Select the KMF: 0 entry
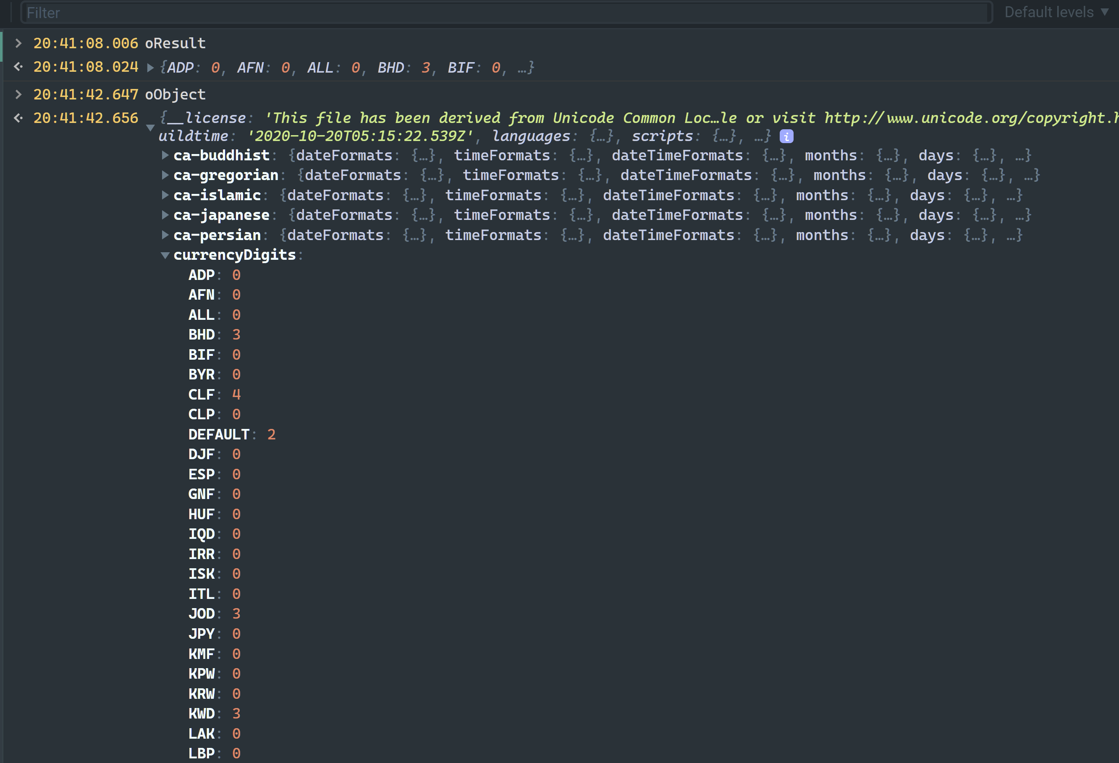Image resolution: width=1119 pixels, height=763 pixels. 214,654
